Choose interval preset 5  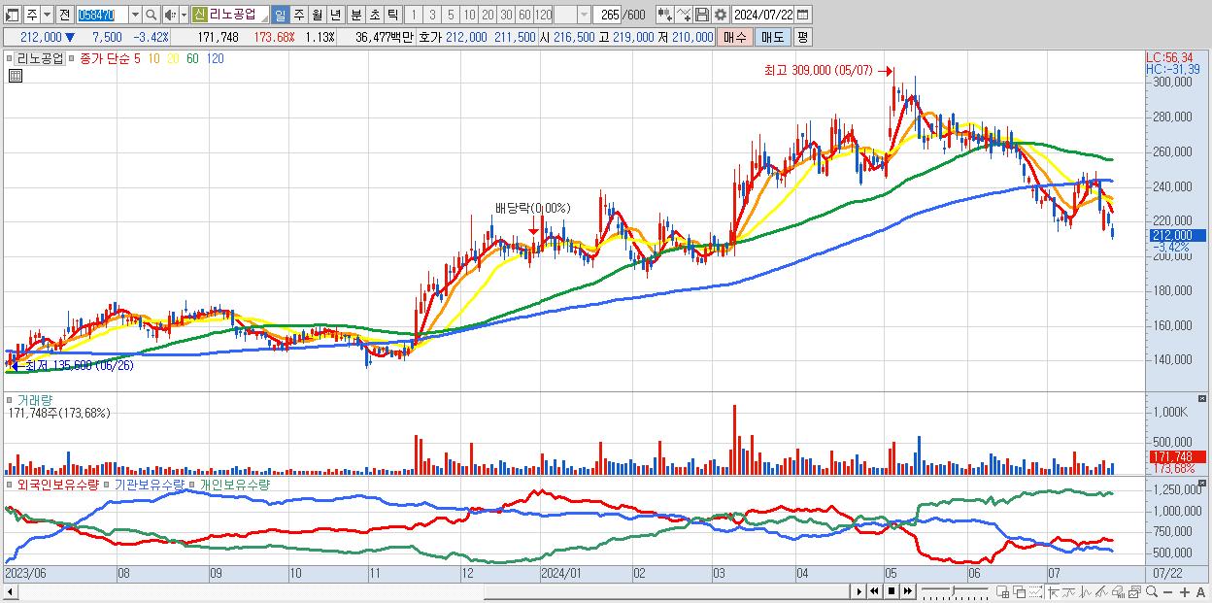pos(451,15)
